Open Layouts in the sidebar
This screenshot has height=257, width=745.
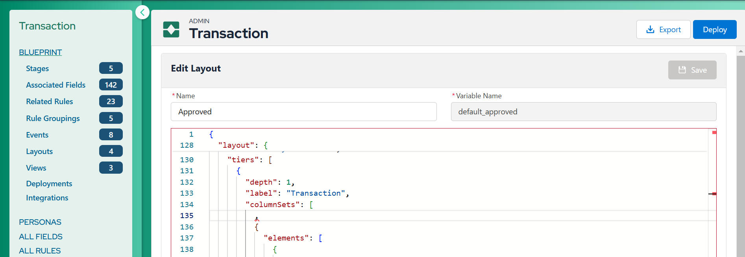[x=39, y=151]
